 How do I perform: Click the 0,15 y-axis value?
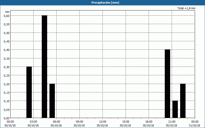7,93
